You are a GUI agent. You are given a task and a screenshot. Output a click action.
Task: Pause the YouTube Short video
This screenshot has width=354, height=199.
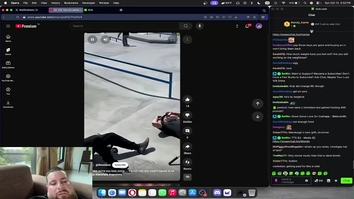[92, 40]
